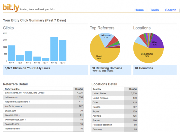Click the Click(s) header in Referrers Detail
This screenshot has width=180, height=132.
(79, 89)
